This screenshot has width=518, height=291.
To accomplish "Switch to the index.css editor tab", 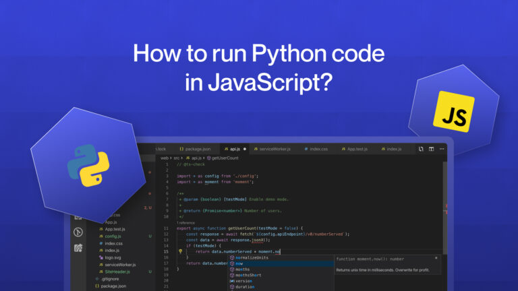I will (x=314, y=149).
